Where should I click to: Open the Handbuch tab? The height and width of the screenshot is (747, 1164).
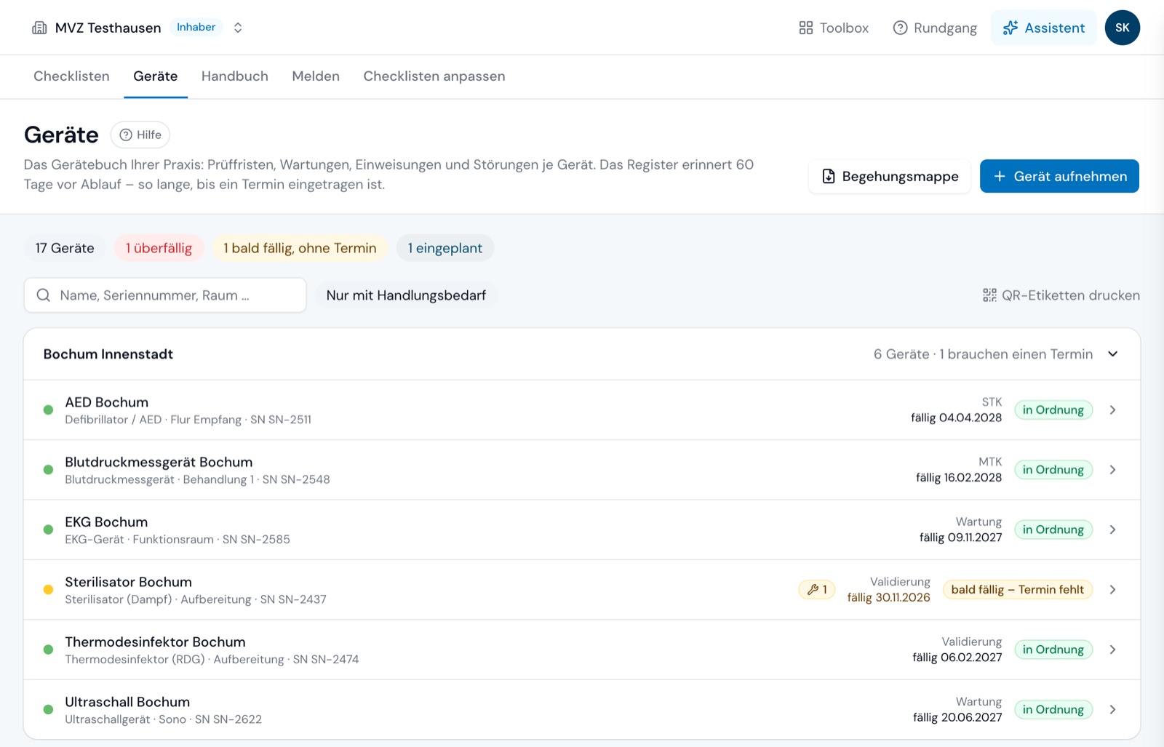pyautogui.click(x=235, y=76)
